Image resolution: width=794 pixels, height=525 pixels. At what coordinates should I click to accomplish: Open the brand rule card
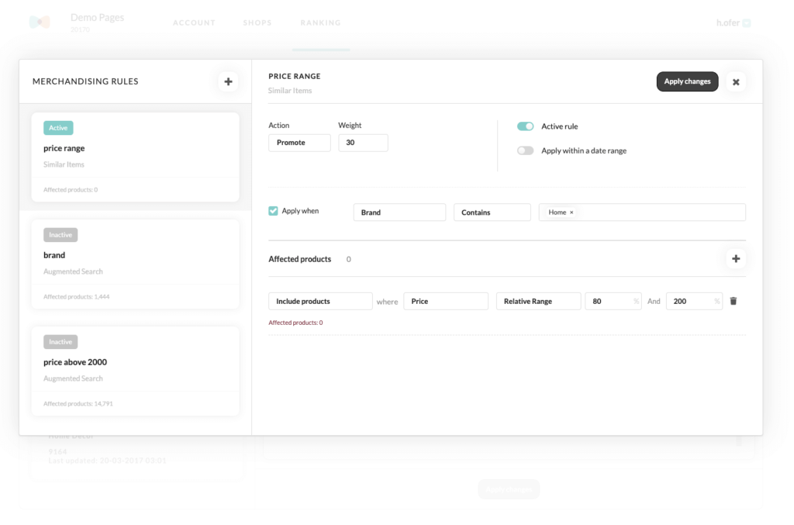pos(135,264)
